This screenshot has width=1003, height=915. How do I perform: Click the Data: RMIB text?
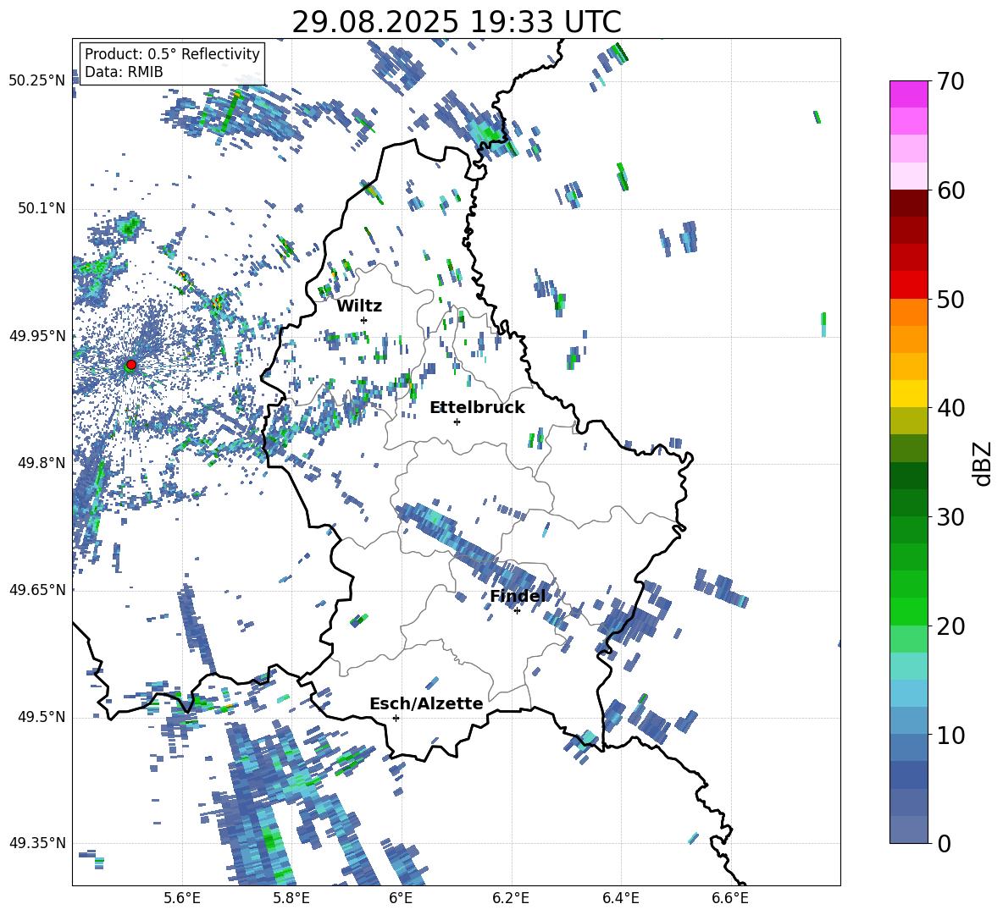(x=124, y=72)
